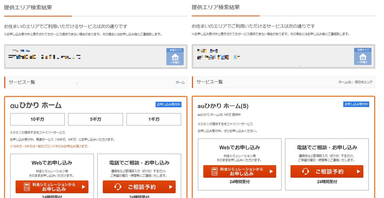Click 24時間受付 text under ホーム(S) simulation button

click(x=240, y=182)
